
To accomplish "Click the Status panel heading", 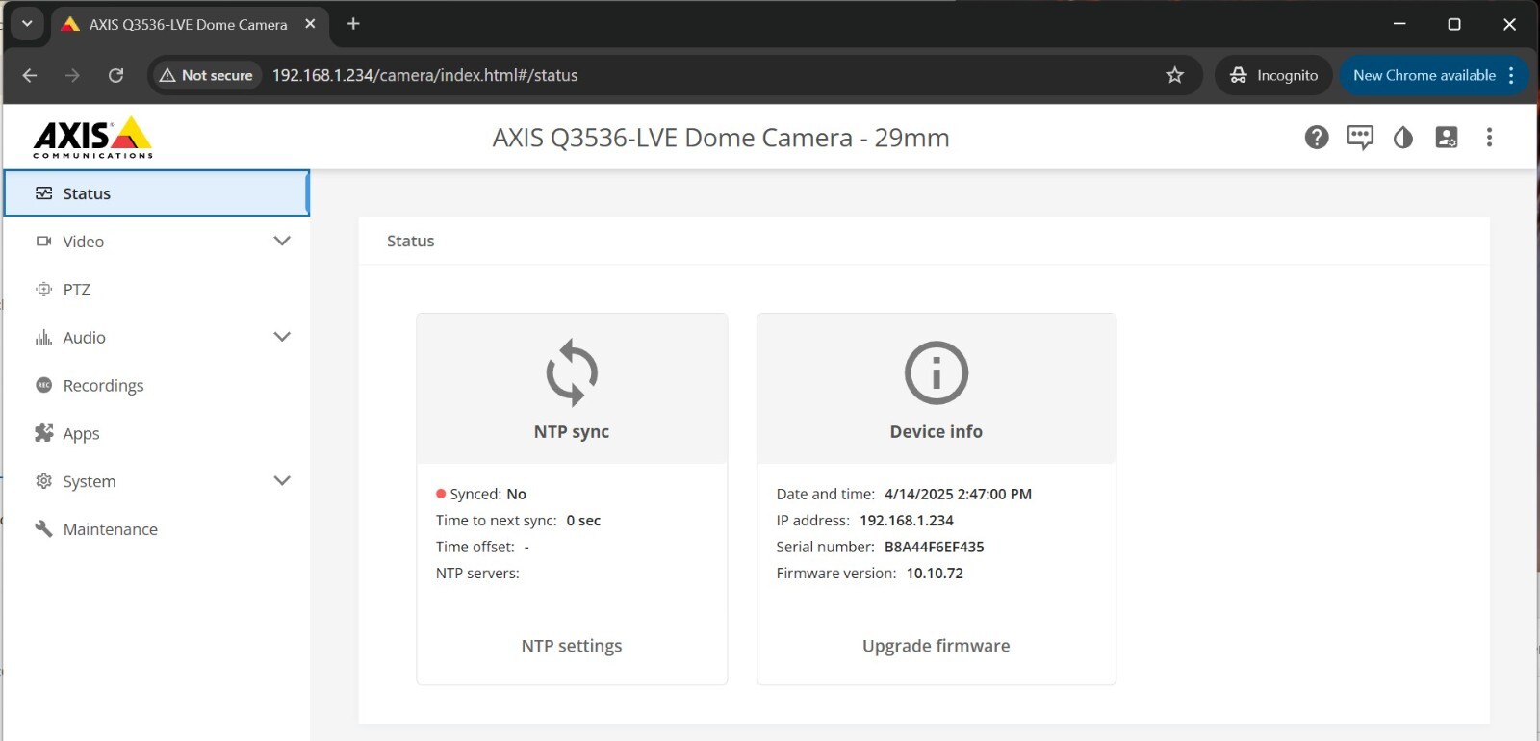I will tap(411, 242).
